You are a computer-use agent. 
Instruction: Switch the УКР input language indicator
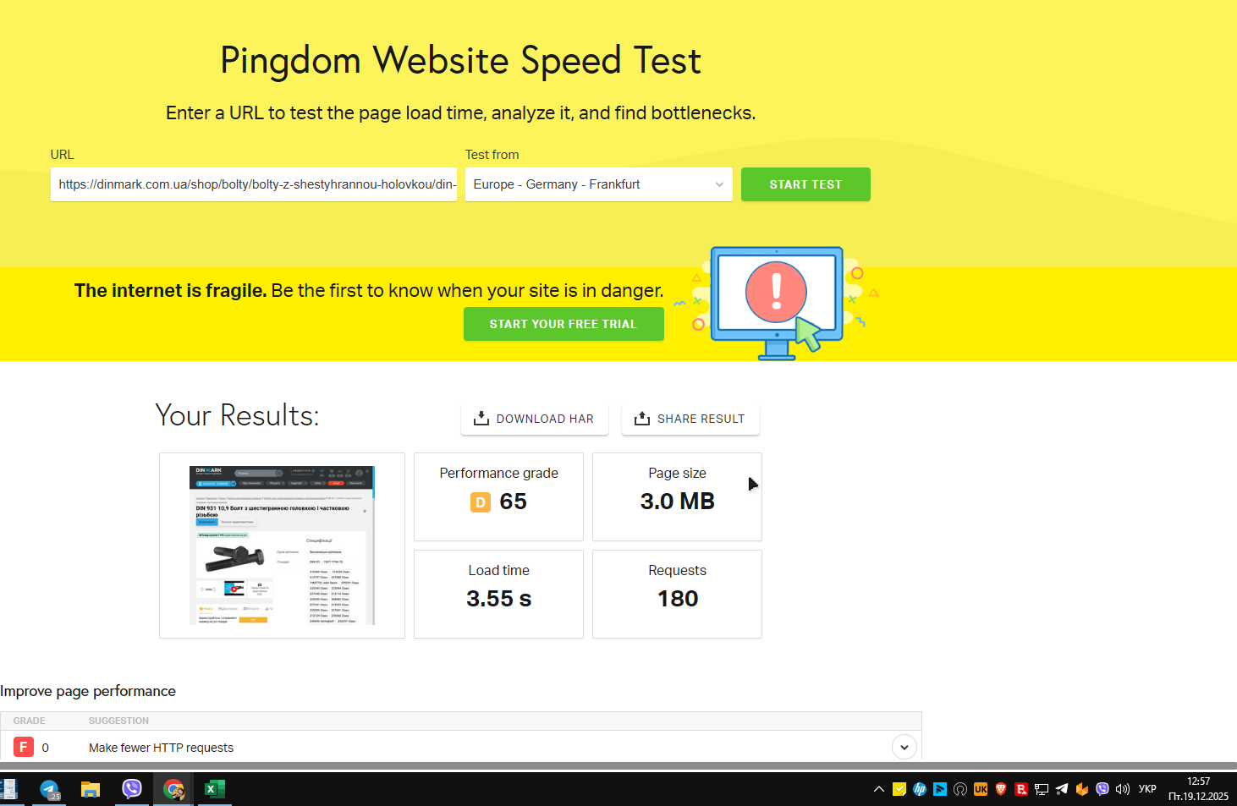click(1147, 789)
